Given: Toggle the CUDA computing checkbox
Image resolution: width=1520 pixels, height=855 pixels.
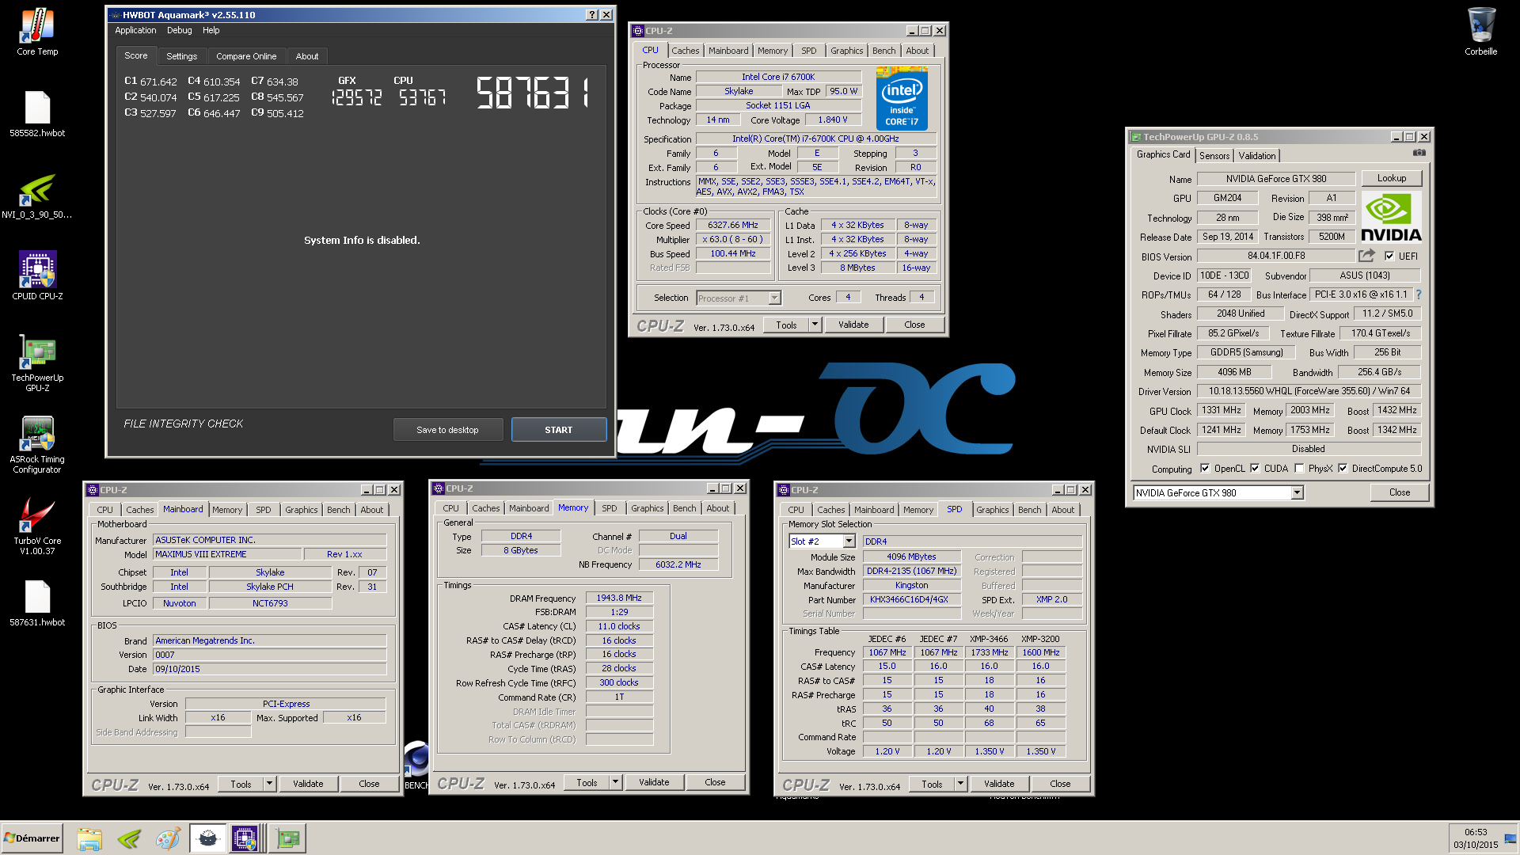Looking at the screenshot, I should [1255, 469].
